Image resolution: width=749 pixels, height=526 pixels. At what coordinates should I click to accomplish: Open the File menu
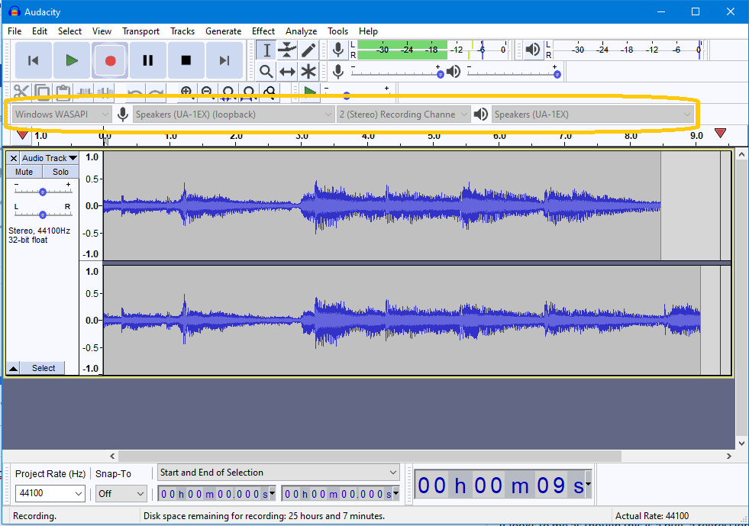pos(15,31)
